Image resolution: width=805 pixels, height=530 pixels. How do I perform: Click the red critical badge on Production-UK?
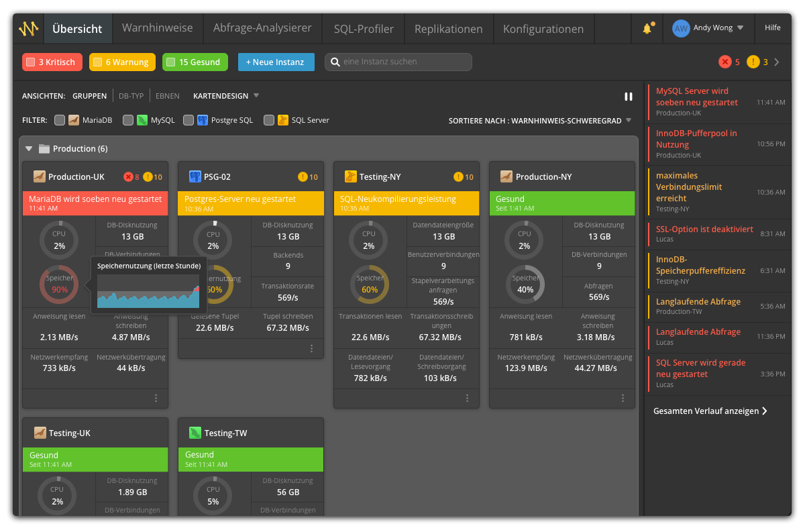128,177
